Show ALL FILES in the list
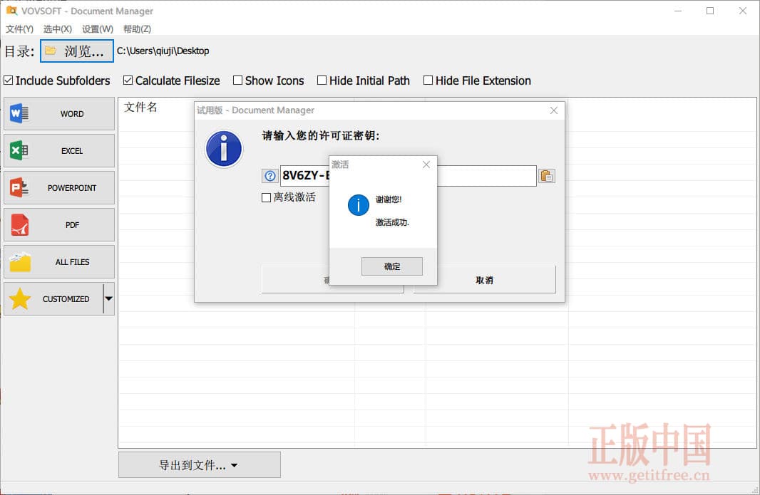 [x=59, y=261]
